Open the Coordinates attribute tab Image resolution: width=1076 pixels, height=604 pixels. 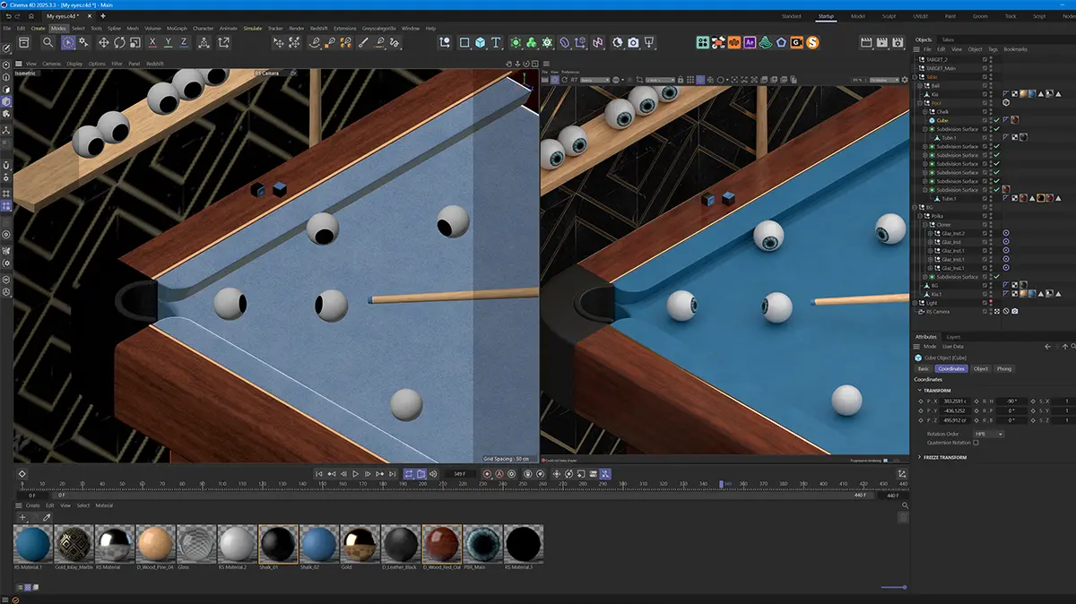(950, 368)
